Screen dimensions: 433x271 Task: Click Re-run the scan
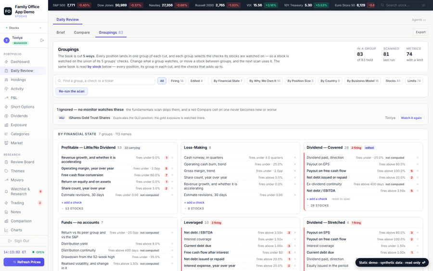pos(72,91)
